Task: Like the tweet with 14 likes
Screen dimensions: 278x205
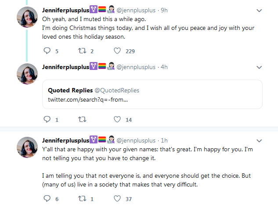Action: pyautogui.click(x=117, y=119)
